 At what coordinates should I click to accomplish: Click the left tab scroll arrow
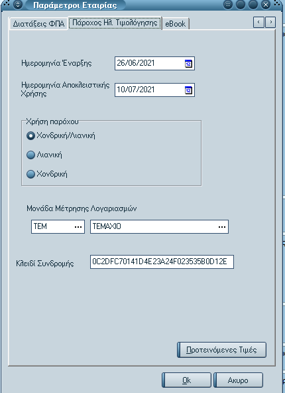[258, 23]
